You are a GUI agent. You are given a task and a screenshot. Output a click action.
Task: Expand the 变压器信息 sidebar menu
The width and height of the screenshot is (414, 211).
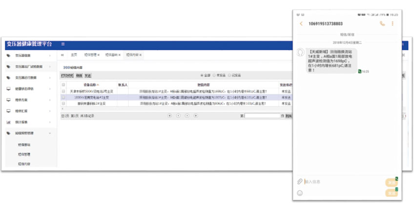click(29, 55)
